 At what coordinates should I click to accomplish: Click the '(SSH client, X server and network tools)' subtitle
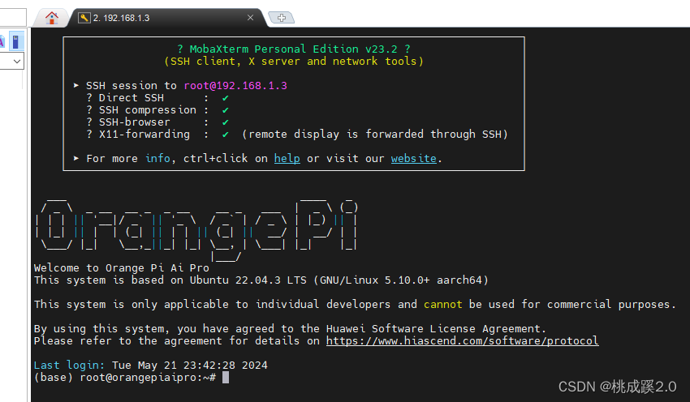point(294,61)
